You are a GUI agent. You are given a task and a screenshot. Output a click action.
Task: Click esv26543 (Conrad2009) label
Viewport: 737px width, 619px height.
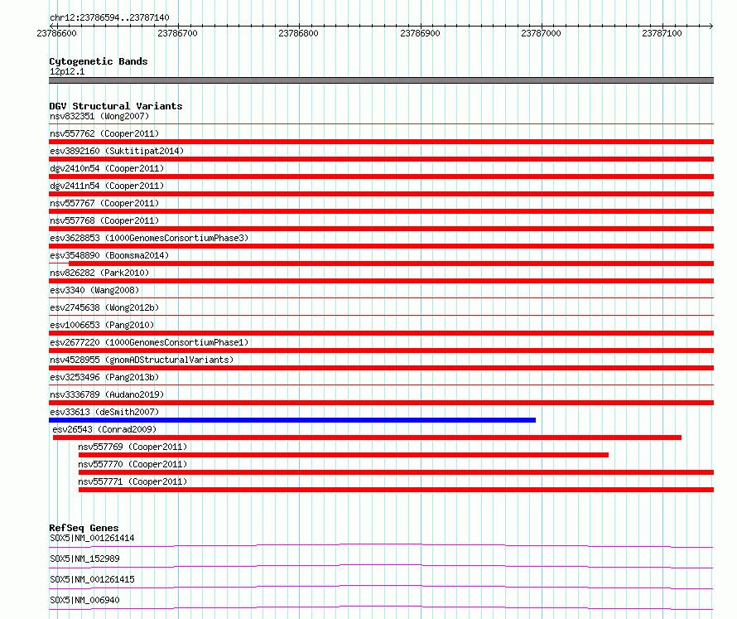click(104, 429)
